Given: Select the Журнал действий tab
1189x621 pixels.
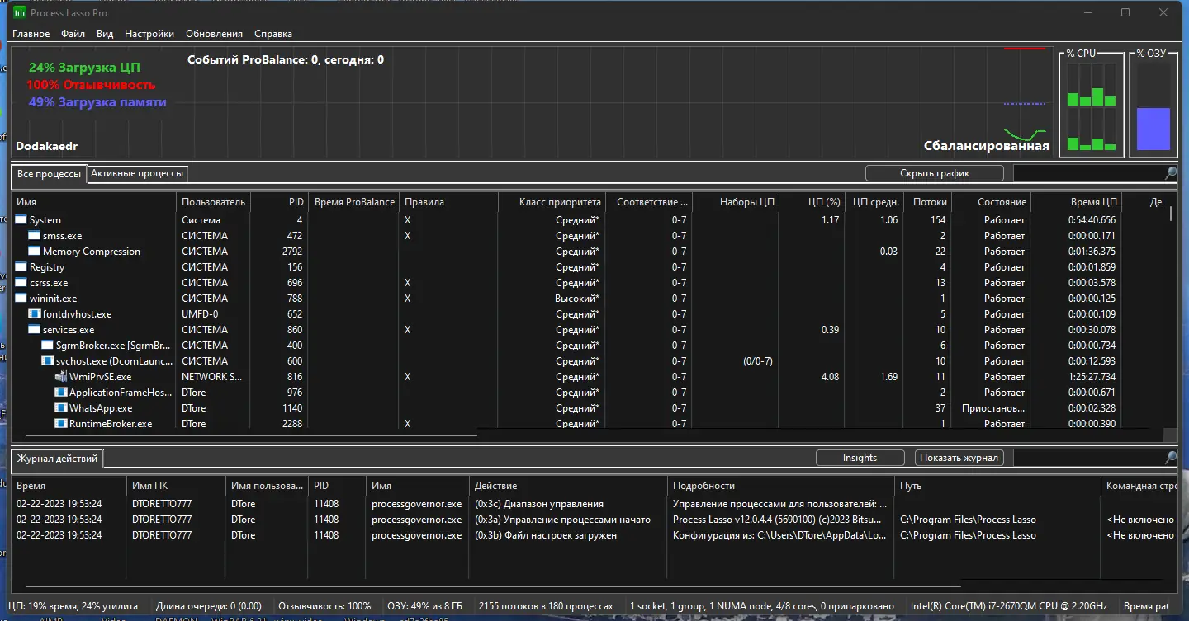Looking at the screenshot, I should point(57,459).
